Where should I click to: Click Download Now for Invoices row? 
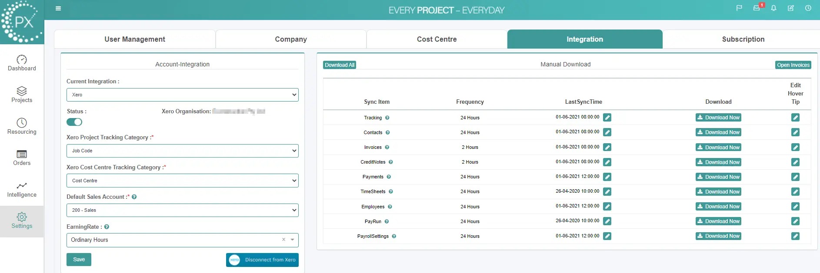tap(718, 148)
